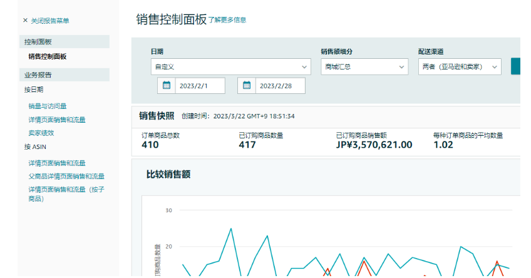Select the 业务报告 section header
Screen dimensions: 531x278
point(64,75)
